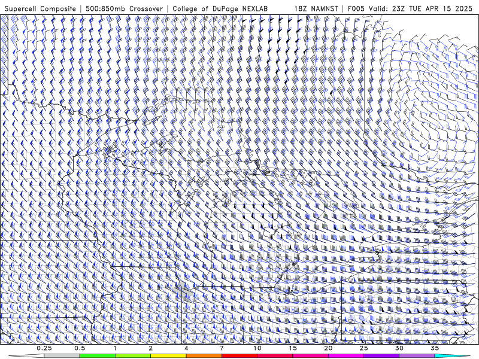Screen dimensions: 479x359
Task: Click the bright green color bar segment
Action: (98, 356)
